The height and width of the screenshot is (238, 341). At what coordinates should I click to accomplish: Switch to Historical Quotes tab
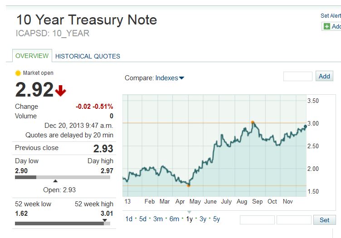[x=88, y=56]
